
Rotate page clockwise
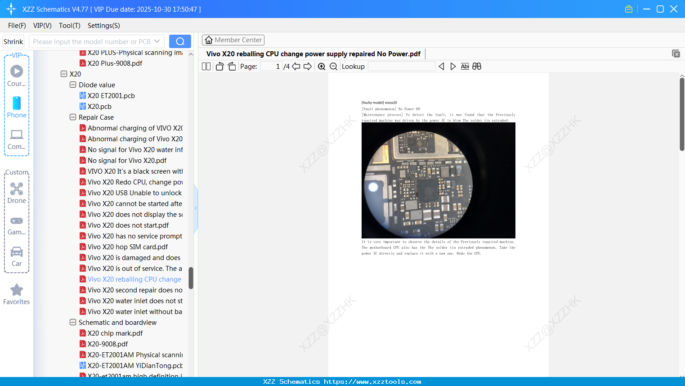coord(232,67)
